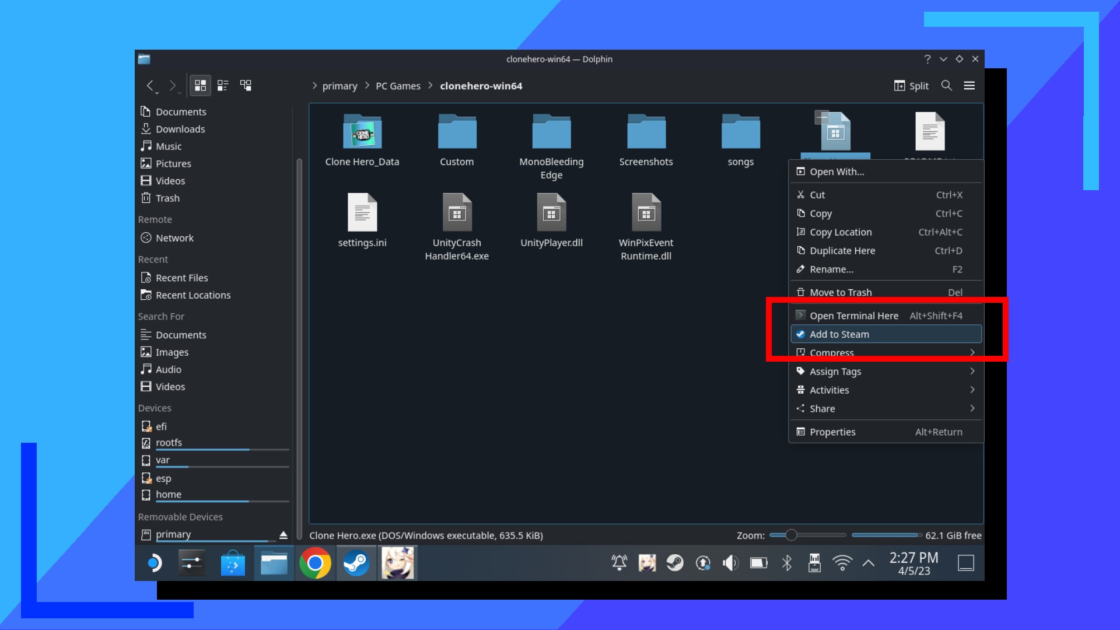Toggle network visibility in sidebar

click(x=174, y=237)
